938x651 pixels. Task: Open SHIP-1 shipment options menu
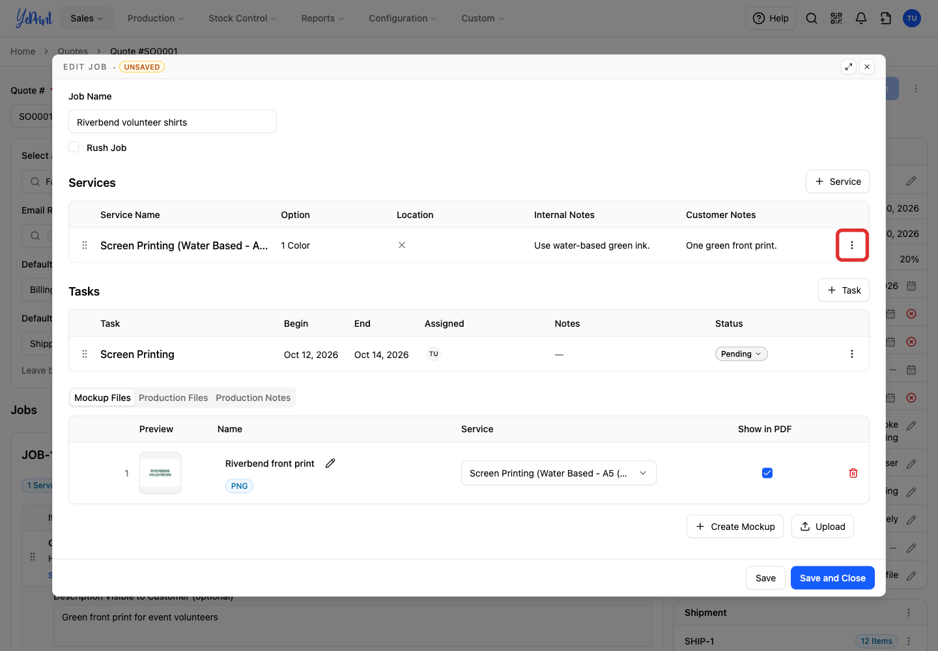pyautogui.click(x=909, y=641)
